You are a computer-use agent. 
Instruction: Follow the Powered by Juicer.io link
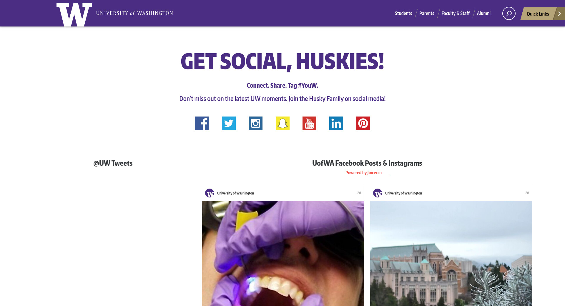363,173
